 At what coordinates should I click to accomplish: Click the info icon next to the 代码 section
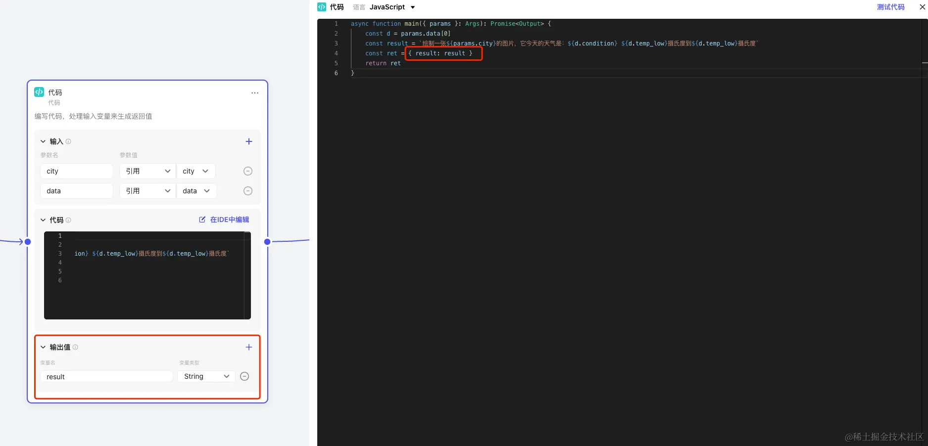68,220
